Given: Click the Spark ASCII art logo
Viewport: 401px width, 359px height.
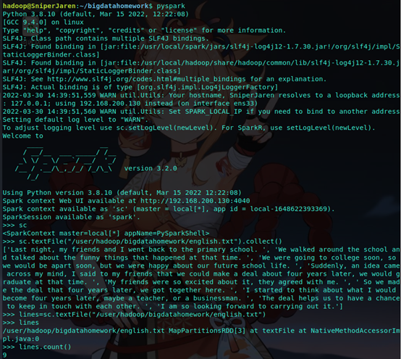Looking at the screenshot, I should pos(65,164).
